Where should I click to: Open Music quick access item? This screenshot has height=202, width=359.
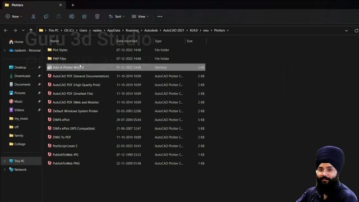[16, 101]
